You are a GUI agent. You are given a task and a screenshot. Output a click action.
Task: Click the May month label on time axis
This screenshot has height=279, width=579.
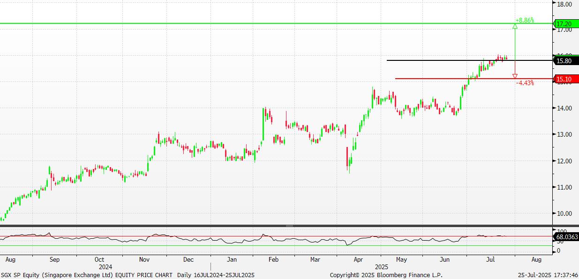(401, 259)
